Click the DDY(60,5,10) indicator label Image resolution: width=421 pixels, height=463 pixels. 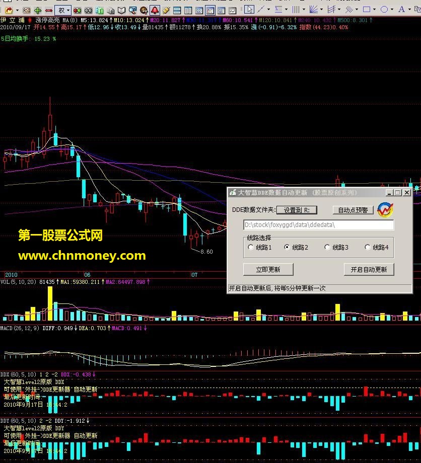(x=18, y=421)
